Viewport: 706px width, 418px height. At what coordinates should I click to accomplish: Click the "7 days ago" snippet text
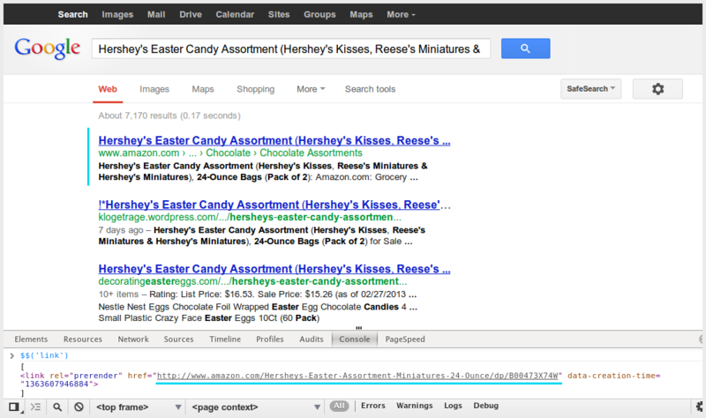121,230
